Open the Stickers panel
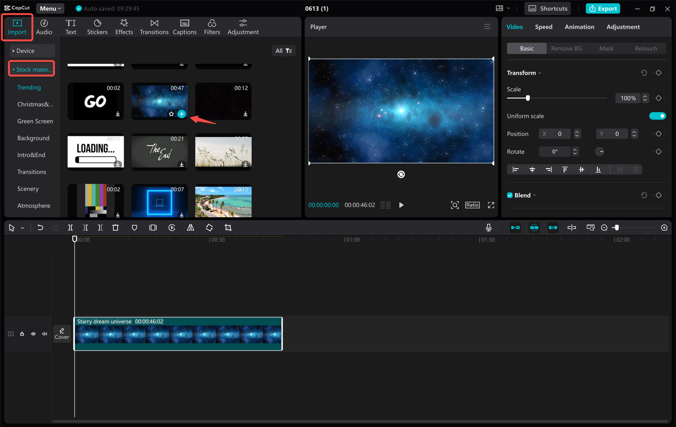 pyautogui.click(x=97, y=25)
